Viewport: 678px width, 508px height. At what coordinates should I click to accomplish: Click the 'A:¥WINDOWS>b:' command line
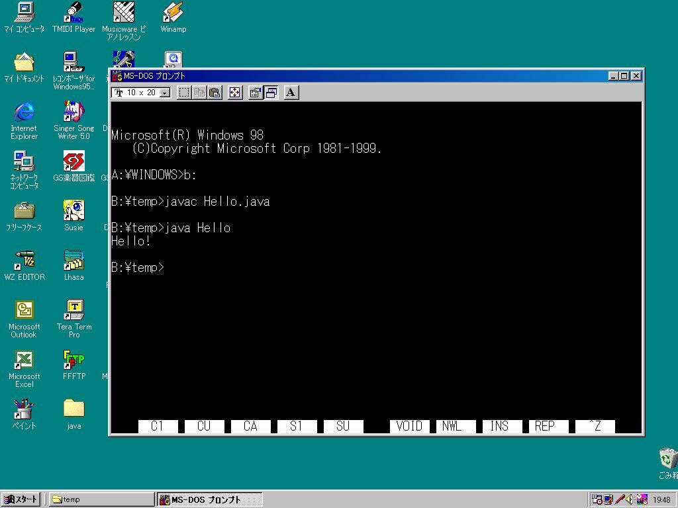[x=154, y=175]
